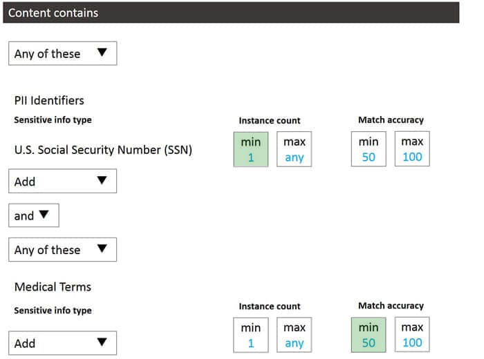This screenshot has width=484, height=359.
Task: Select the SSN match accuracy max box
Action: click(x=412, y=149)
